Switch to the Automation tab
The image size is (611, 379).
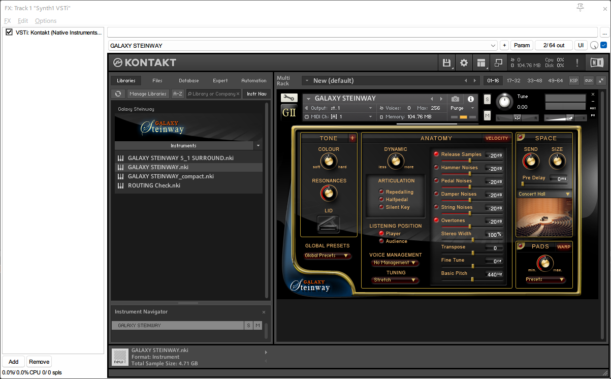[254, 81]
